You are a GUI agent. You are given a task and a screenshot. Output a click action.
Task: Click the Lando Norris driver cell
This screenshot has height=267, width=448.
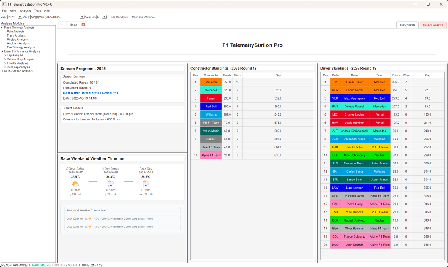tap(354, 90)
